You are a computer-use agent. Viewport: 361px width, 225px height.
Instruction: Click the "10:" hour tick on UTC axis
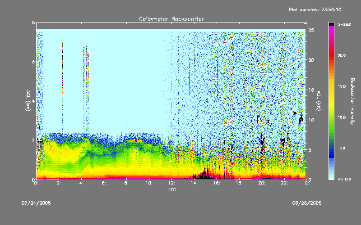pos(149,183)
